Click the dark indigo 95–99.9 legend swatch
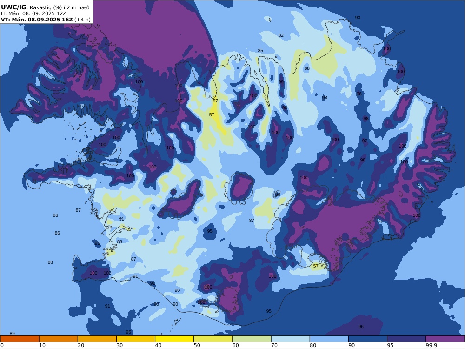The image size is (465, 349). tap(406, 339)
